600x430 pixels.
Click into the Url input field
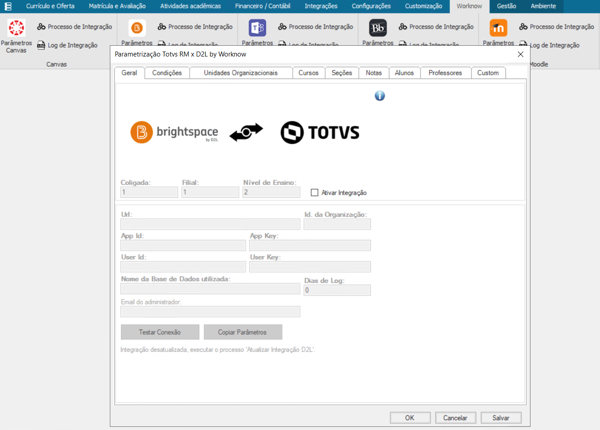point(210,224)
